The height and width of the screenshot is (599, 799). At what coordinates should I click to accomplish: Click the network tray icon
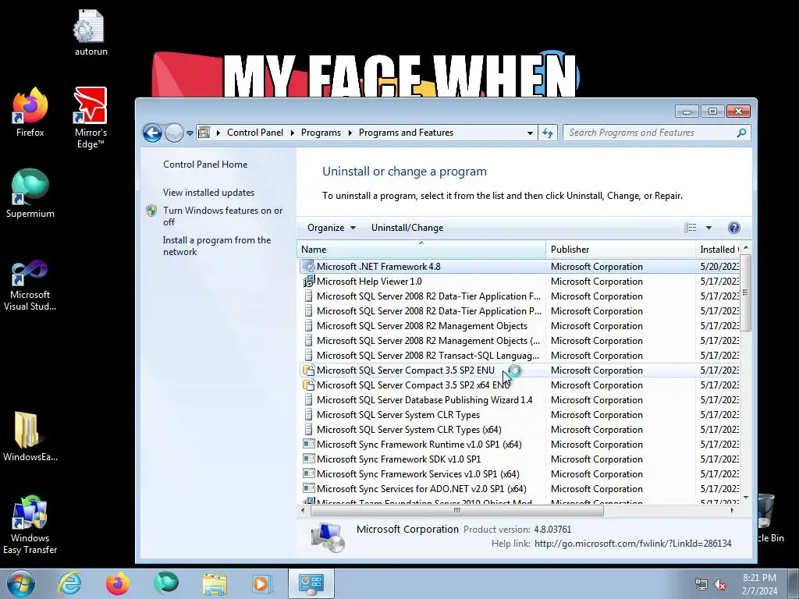tap(701, 584)
